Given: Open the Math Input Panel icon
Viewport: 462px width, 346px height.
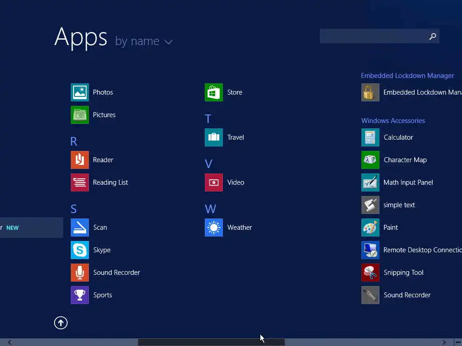Looking at the screenshot, I should pyautogui.click(x=370, y=182).
